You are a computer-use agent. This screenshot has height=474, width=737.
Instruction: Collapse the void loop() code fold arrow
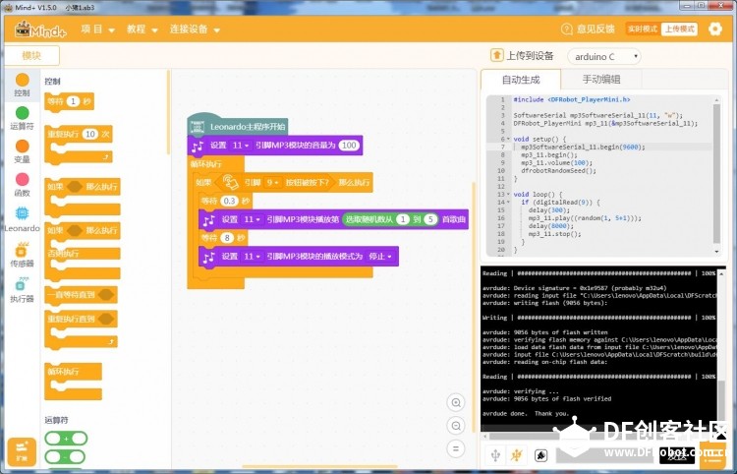coord(508,194)
